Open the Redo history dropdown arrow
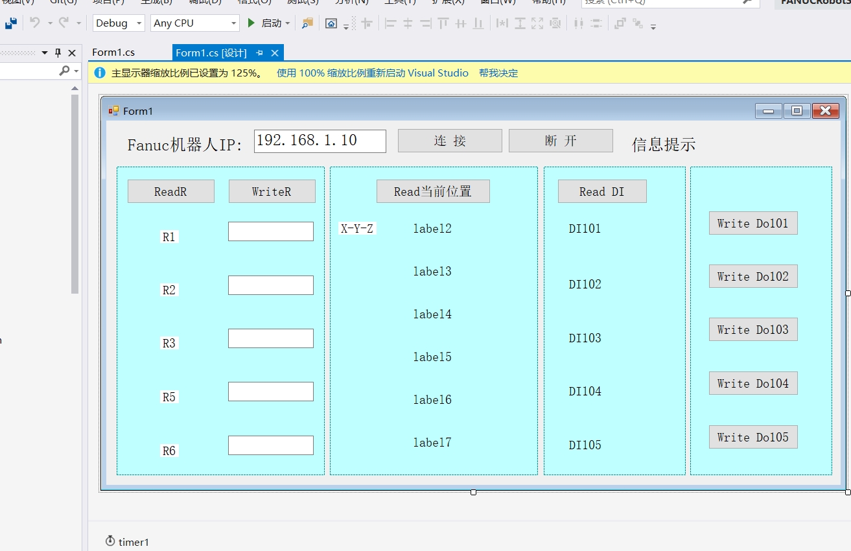851x551 pixels. [78, 23]
